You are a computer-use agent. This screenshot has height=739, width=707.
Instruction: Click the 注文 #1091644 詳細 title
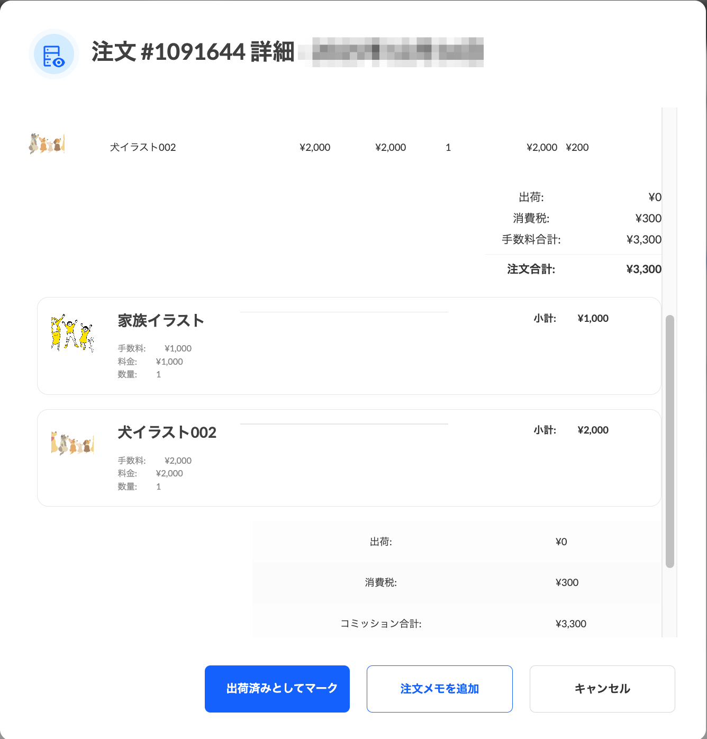[193, 52]
